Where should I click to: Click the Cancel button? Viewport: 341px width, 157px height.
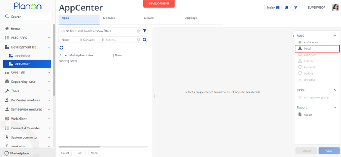[306, 151]
